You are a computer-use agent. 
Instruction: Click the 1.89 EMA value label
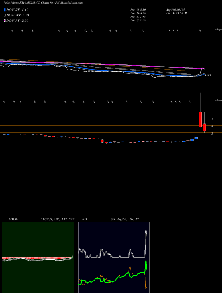(208, 75)
